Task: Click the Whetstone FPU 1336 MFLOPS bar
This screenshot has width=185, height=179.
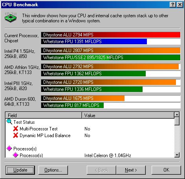Action: 92,89
